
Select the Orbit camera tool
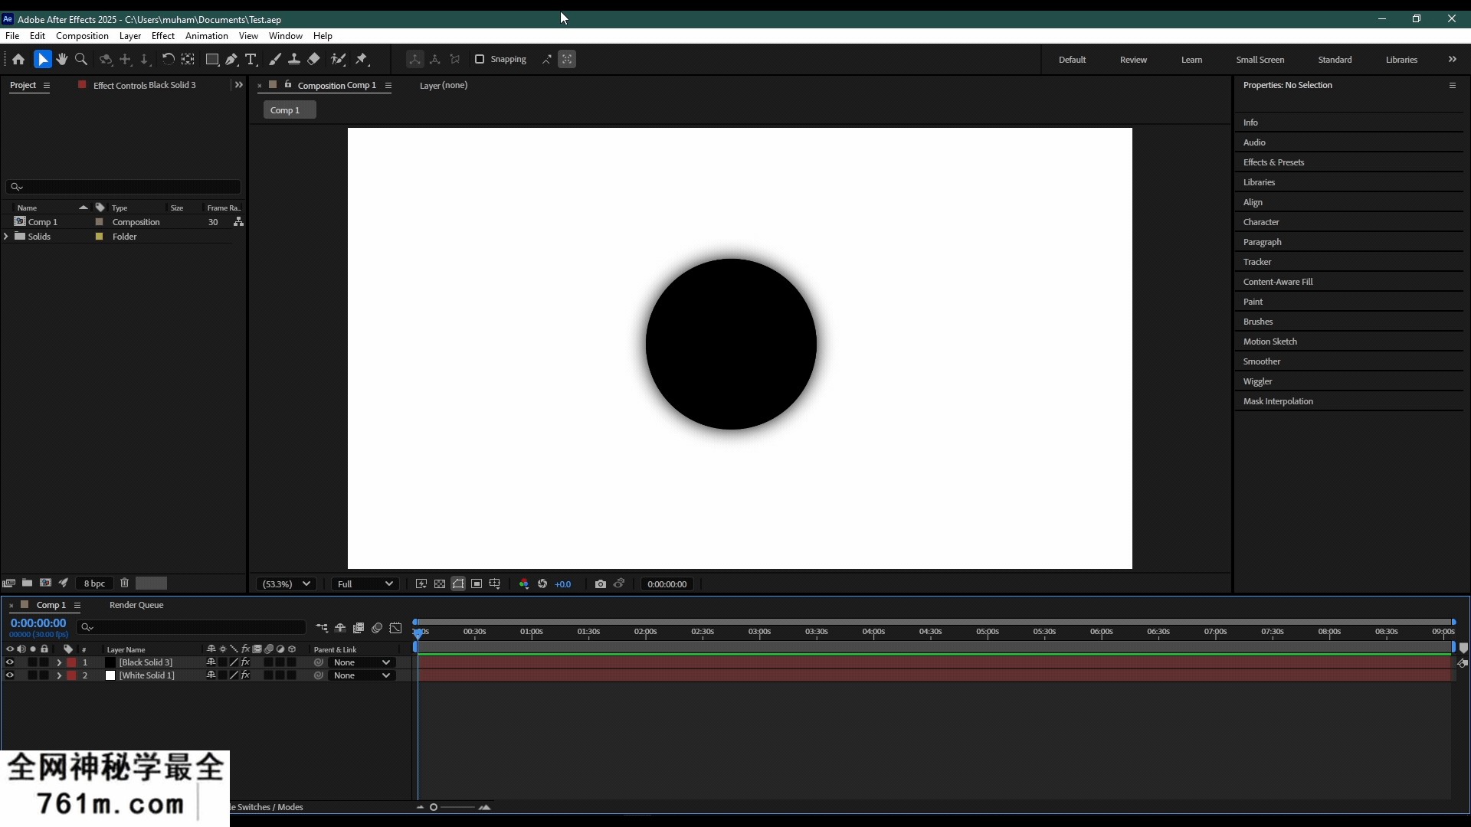[106, 59]
